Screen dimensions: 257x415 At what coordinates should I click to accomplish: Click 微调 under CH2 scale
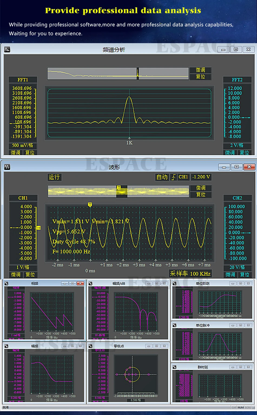pos(230,275)
